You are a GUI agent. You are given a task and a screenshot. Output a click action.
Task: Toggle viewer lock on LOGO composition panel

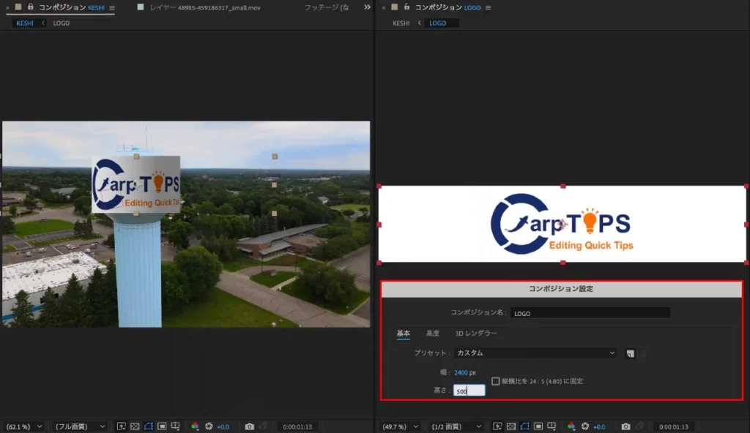pyautogui.click(x=406, y=7)
